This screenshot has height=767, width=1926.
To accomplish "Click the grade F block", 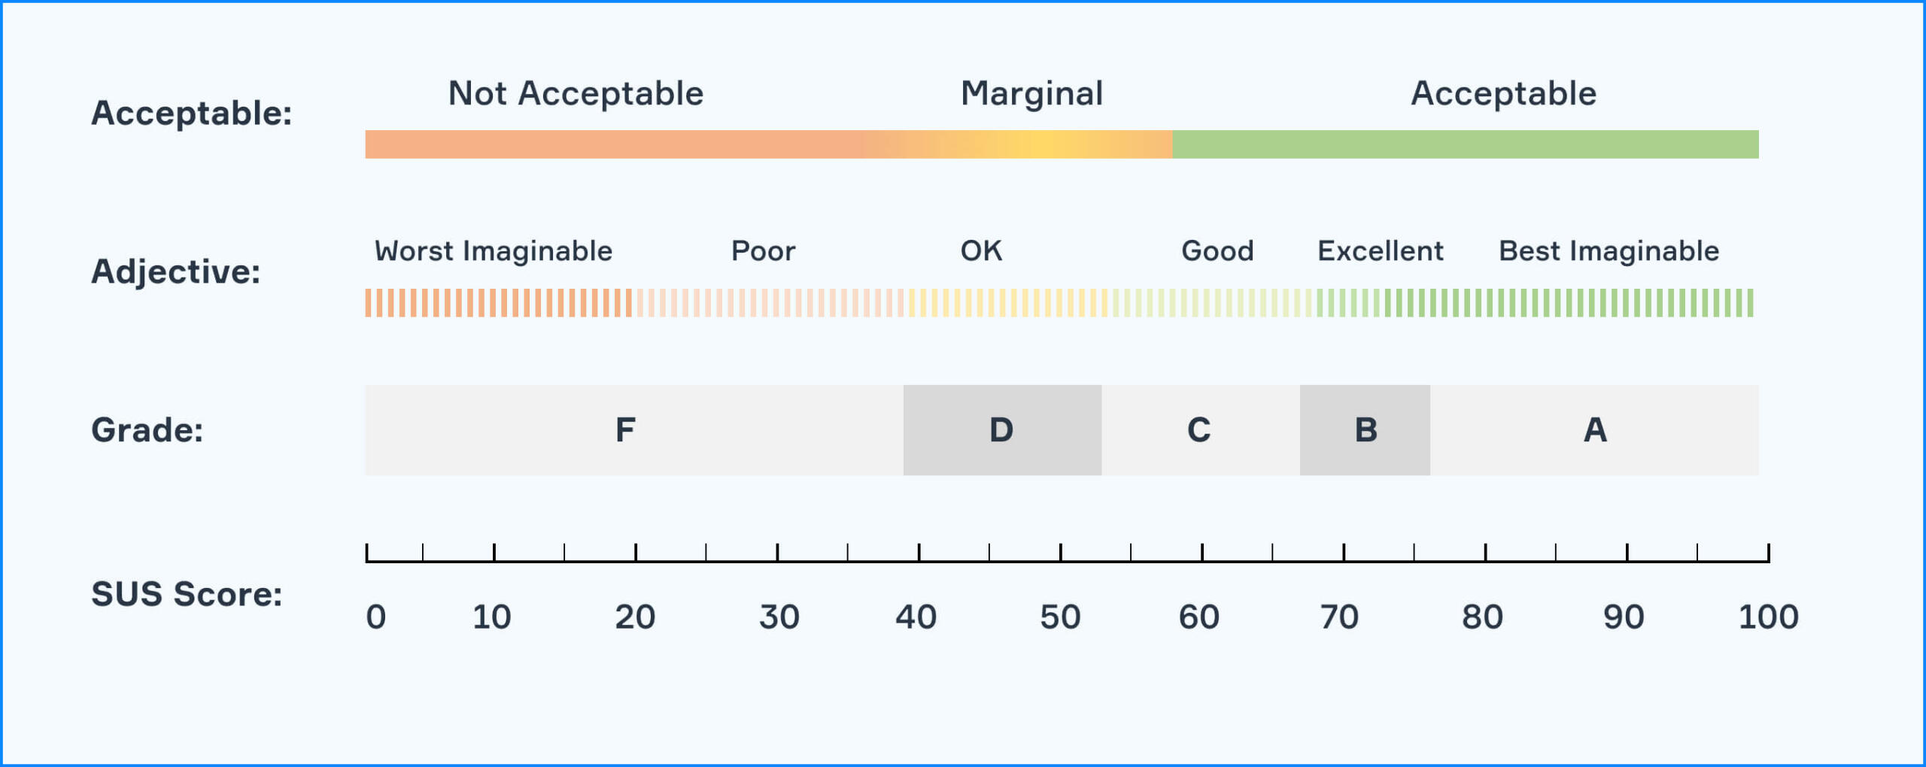I will tap(634, 430).
